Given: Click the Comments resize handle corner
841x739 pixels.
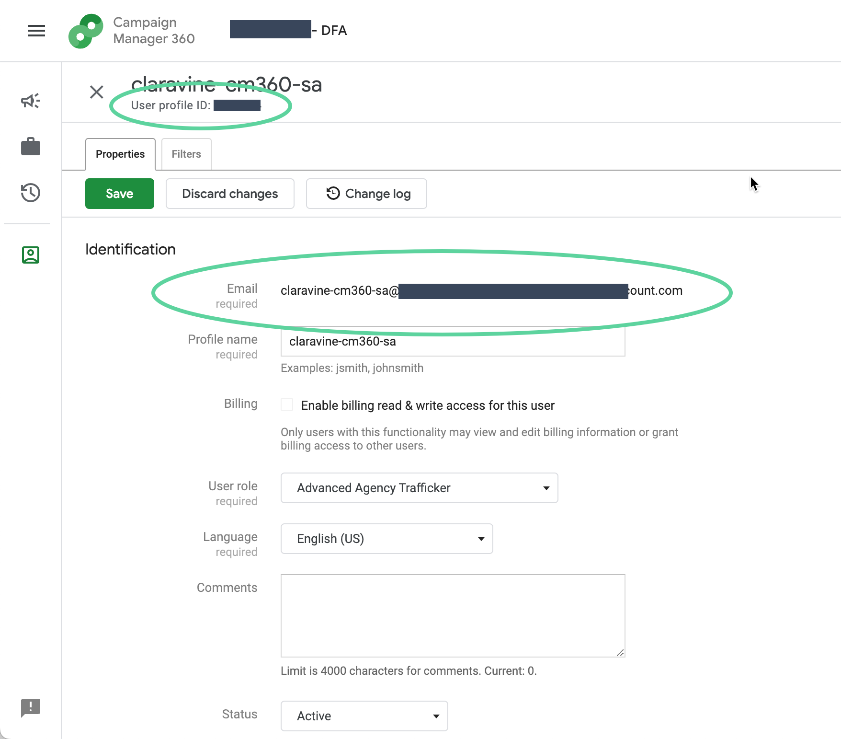Looking at the screenshot, I should (x=620, y=652).
